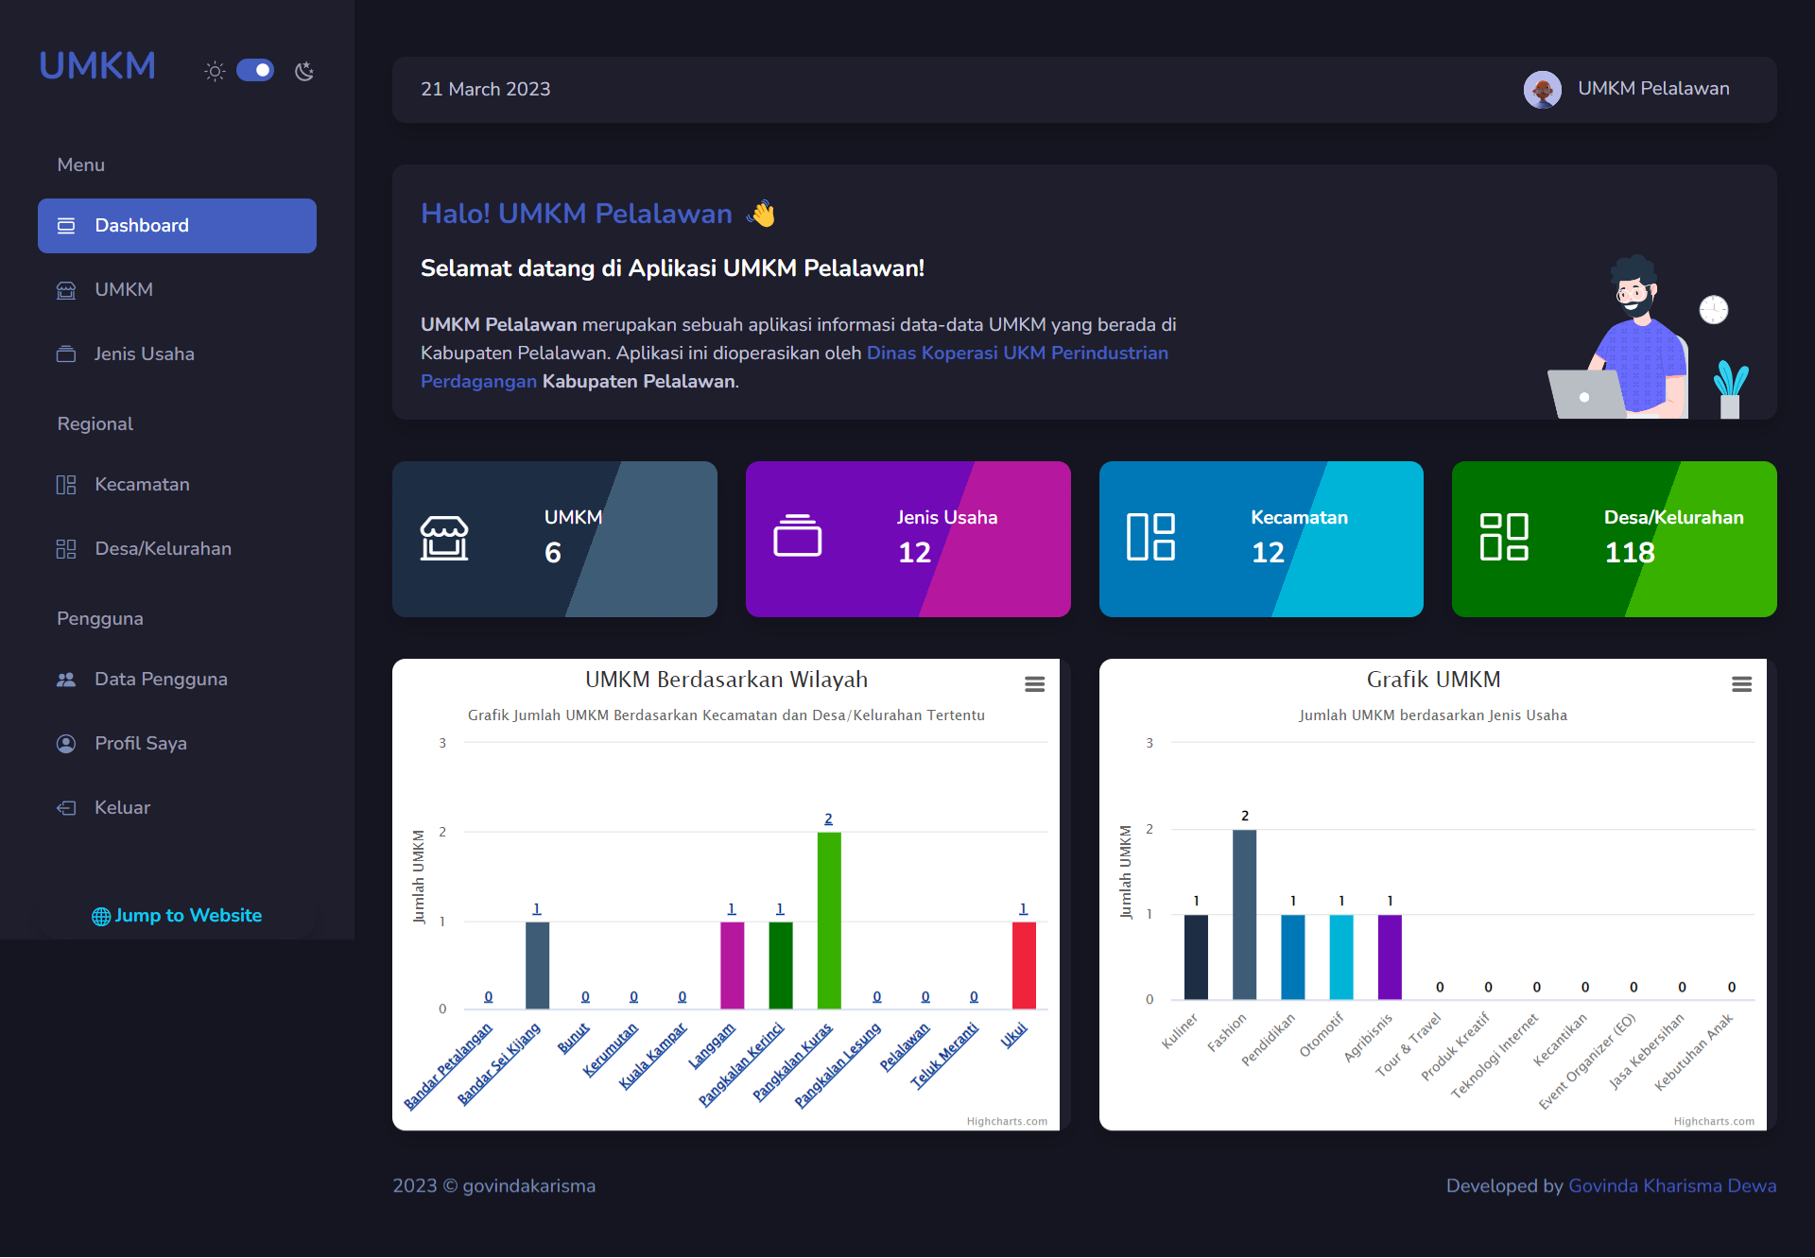Click the Teknologi Internet axis label
The width and height of the screenshot is (1815, 1258).
pos(1495,1056)
